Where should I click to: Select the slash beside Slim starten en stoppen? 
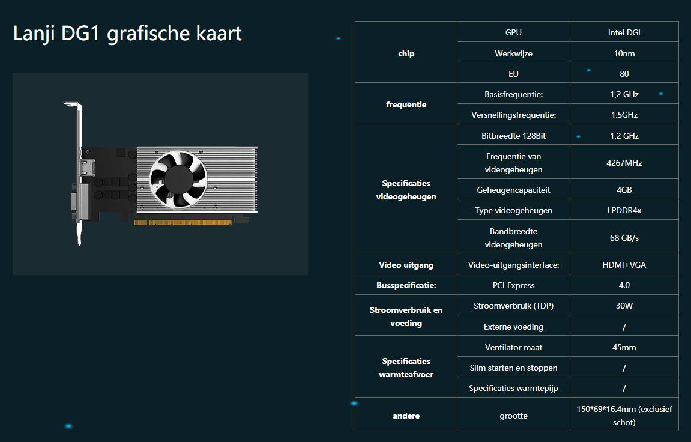click(x=624, y=367)
